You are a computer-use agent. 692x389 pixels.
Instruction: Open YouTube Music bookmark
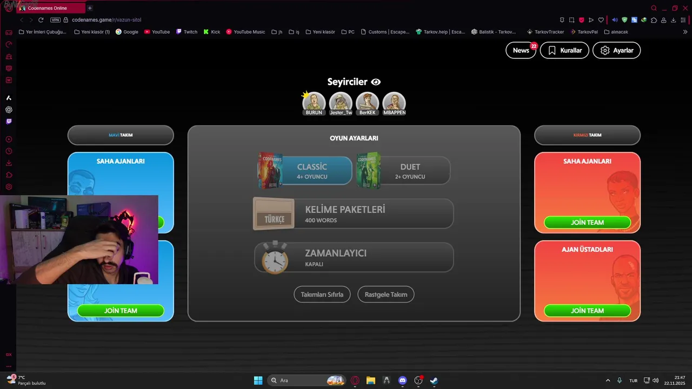click(x=245, y=32)
